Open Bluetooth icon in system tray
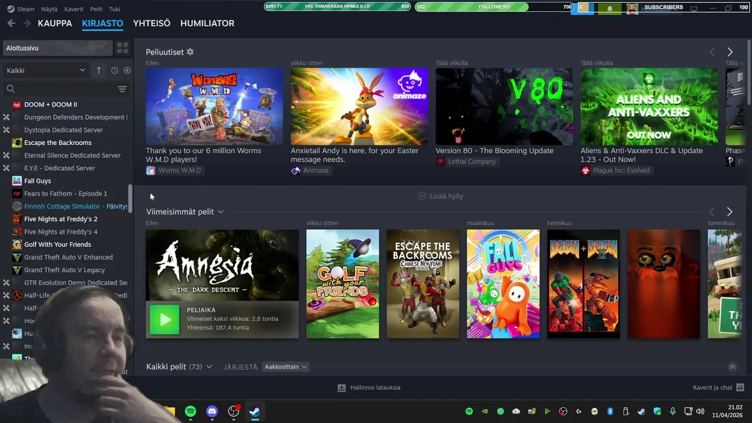 click(x=610, y=411)
